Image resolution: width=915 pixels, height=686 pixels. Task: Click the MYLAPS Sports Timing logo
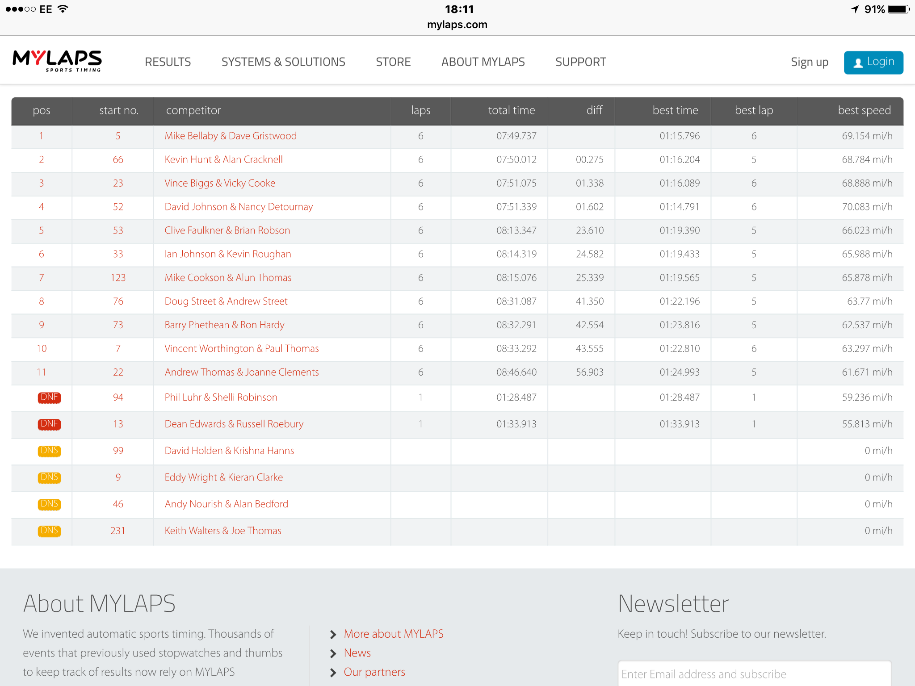tap(57, 61)
